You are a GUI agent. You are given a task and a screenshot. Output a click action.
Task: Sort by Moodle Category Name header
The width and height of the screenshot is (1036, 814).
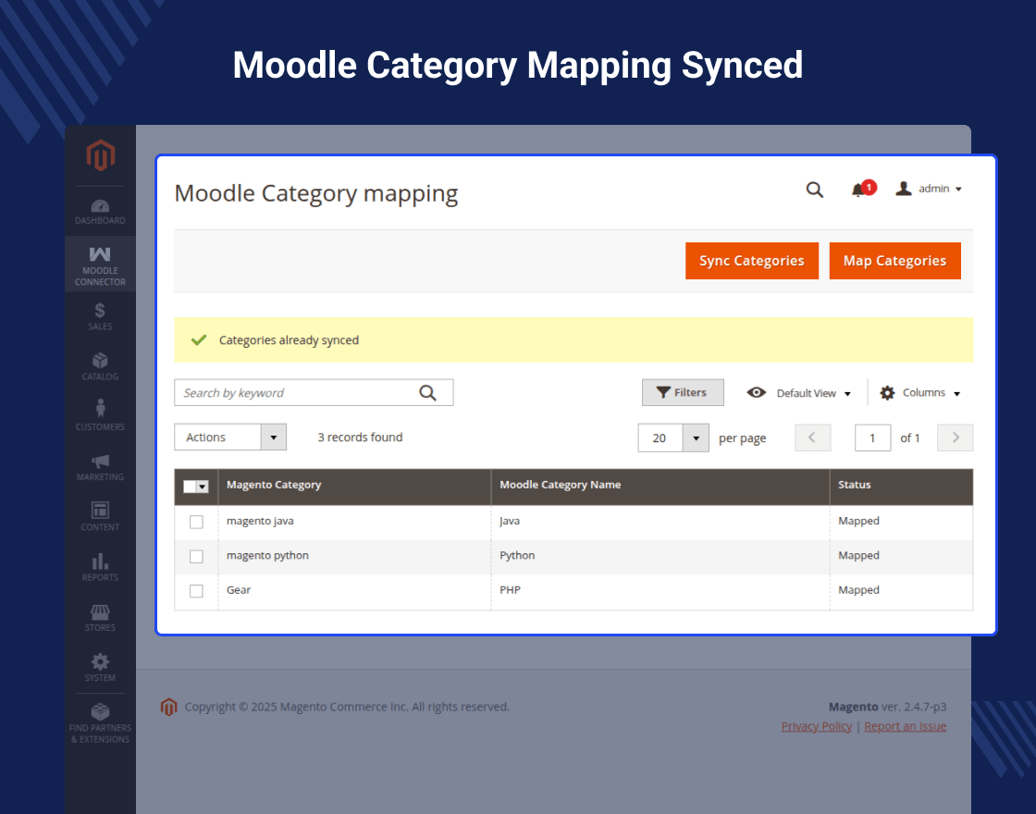click(660, 487)
